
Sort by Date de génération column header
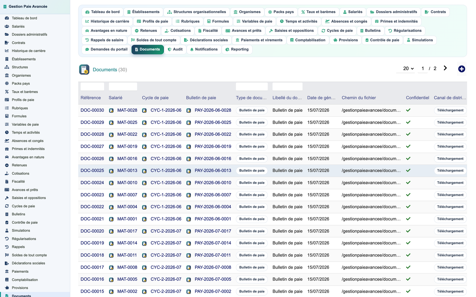[321, 98]
